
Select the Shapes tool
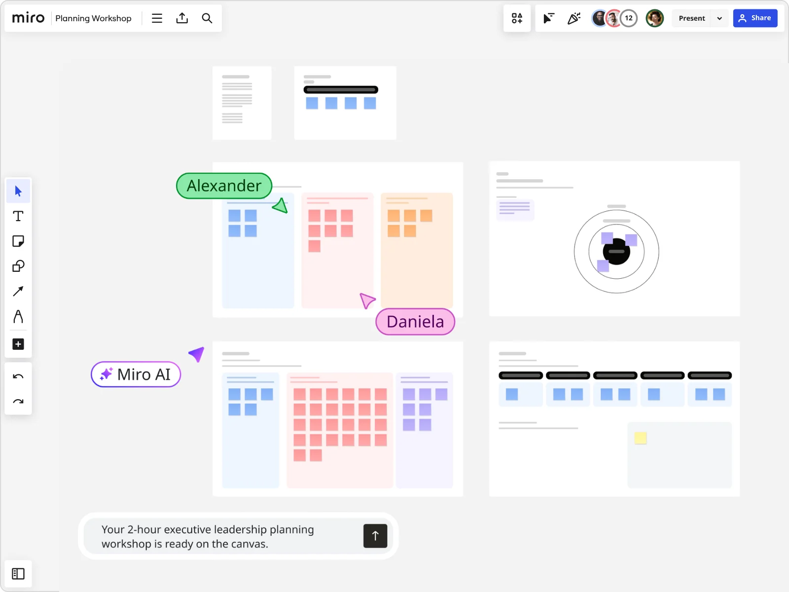pos(18,266)
